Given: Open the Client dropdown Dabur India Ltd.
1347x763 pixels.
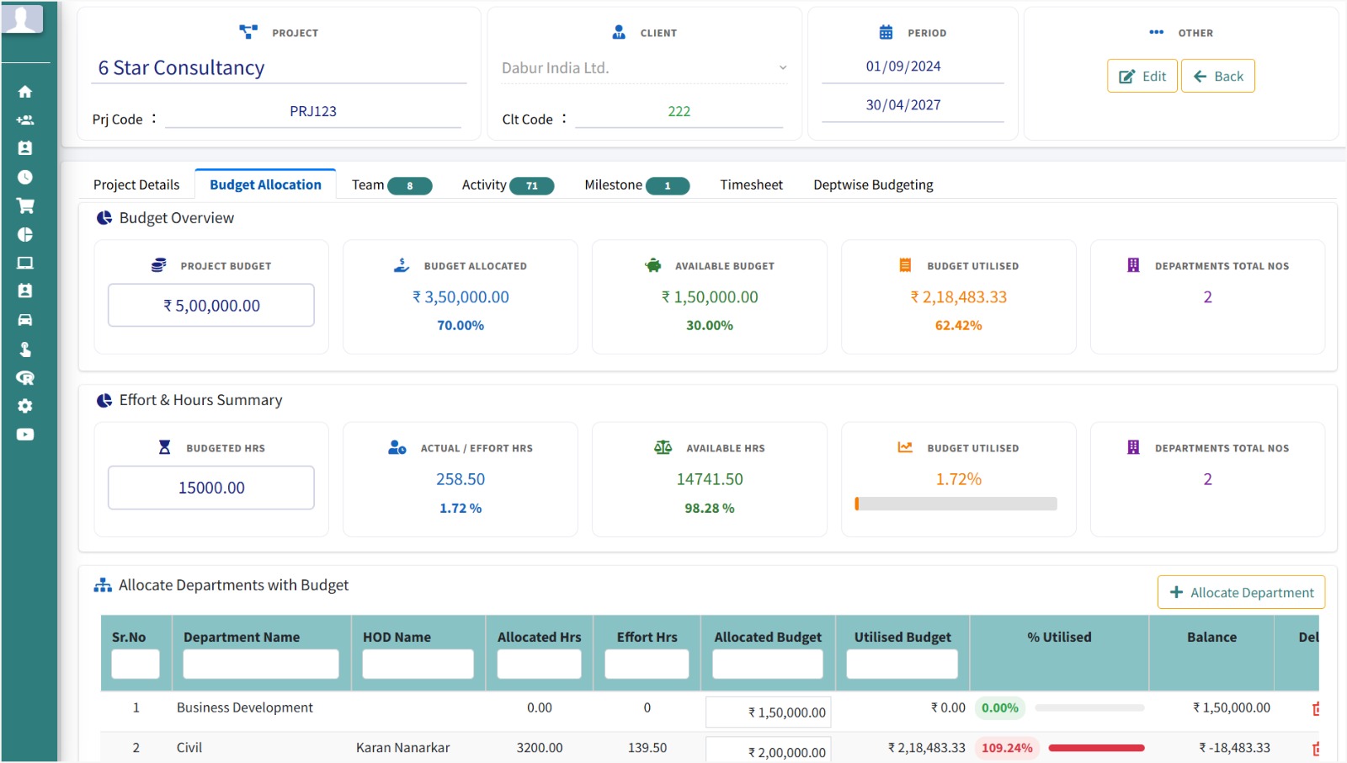Looking at the screenshot, I should (644, 68).
